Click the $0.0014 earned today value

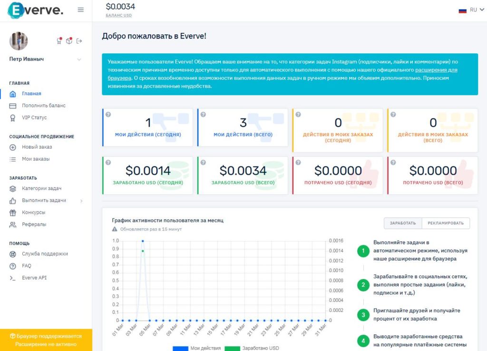(x=148, y=170)
